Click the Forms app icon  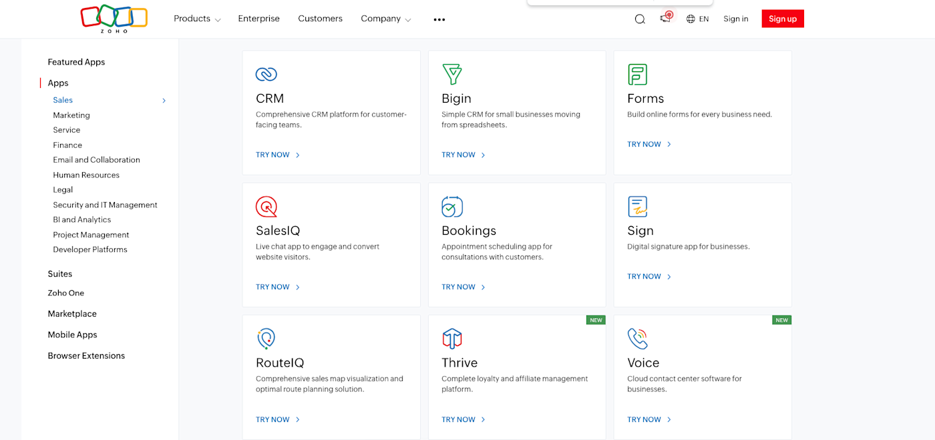coord(638,74)
